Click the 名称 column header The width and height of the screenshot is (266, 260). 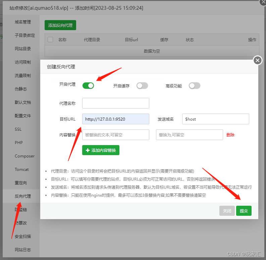(x=62, y=40)
